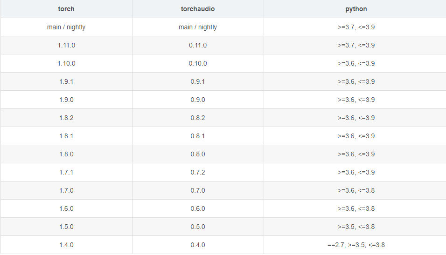Select the torchaudio 0.11.0 cell
The height and width of the screenshot is (255, 446).
(x=198, y=46)
